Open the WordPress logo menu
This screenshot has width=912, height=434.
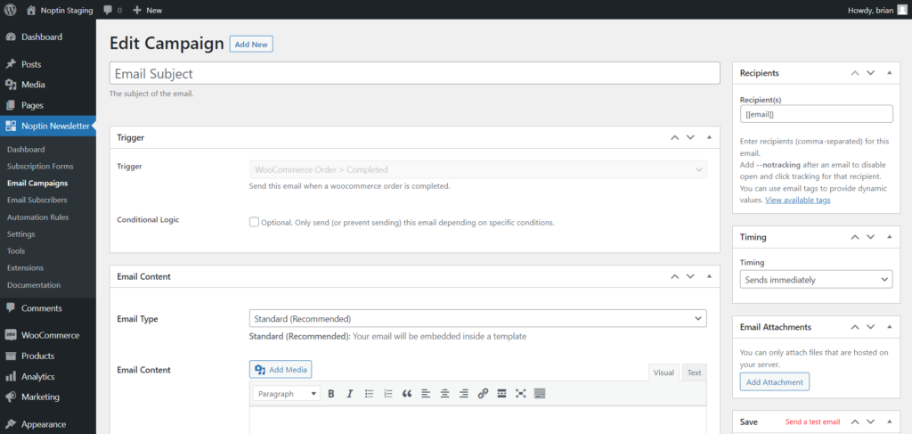11,10
